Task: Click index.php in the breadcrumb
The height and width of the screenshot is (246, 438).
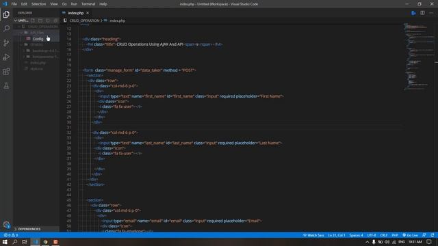Action: (117, 20)
